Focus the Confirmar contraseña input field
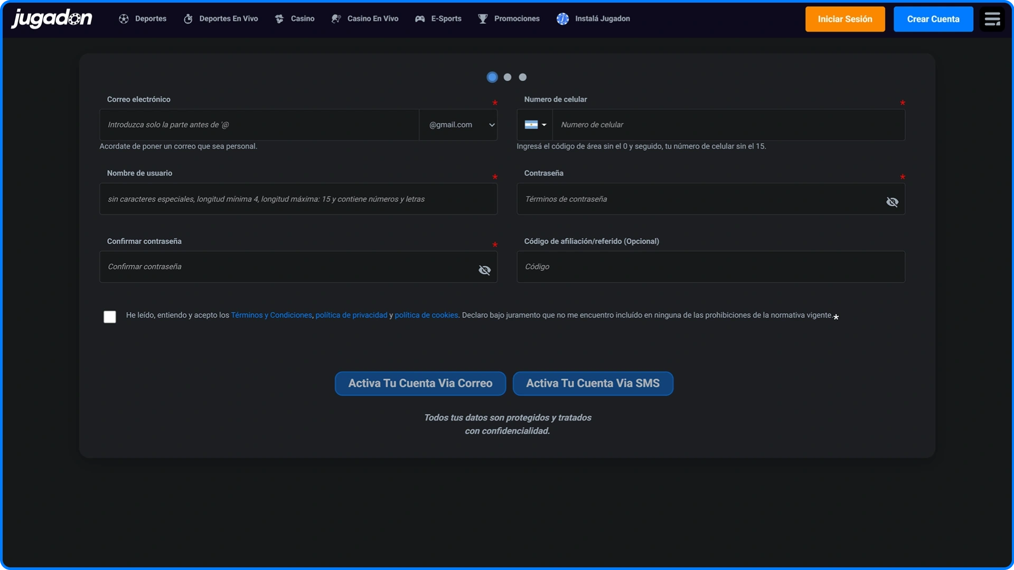1014x570 pixels. point(298,267)
